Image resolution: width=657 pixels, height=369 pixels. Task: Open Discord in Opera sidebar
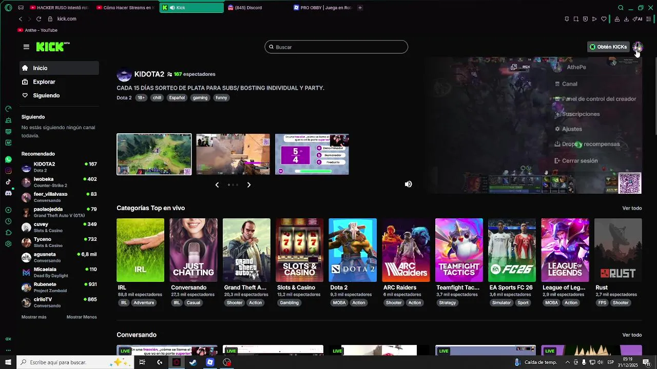pyautogui.click(x=8, y=193)
